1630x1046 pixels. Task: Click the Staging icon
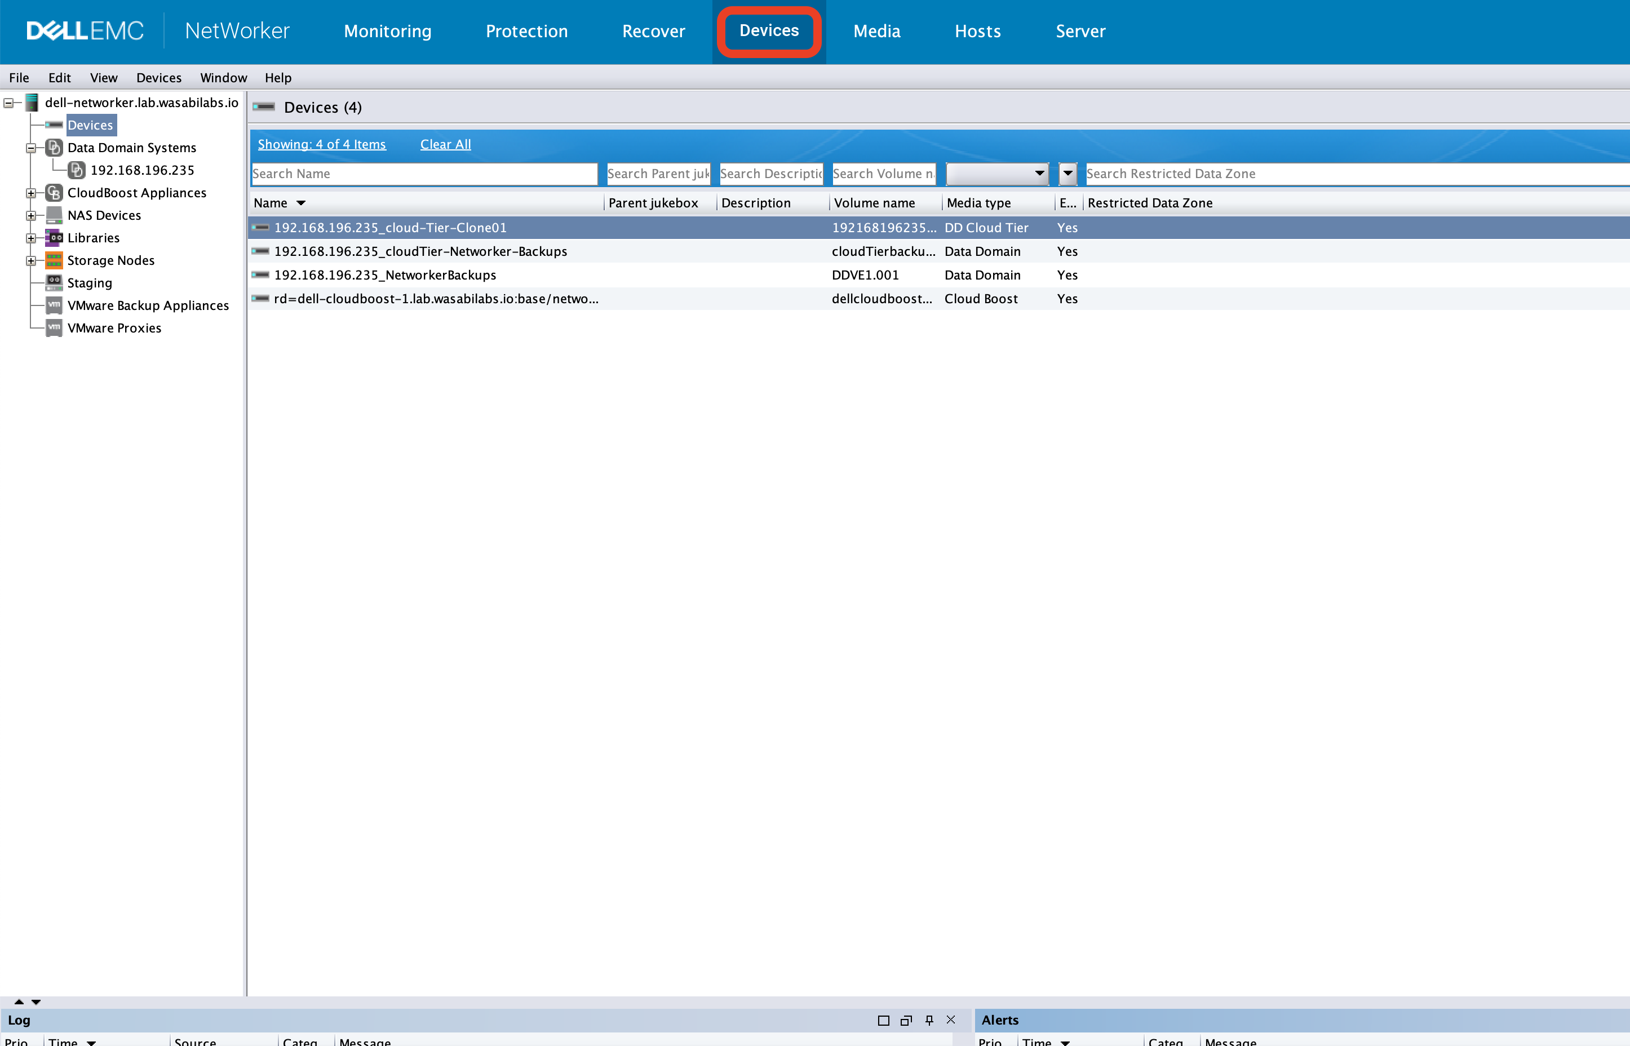pyautogui.click(x=52, y=281)
